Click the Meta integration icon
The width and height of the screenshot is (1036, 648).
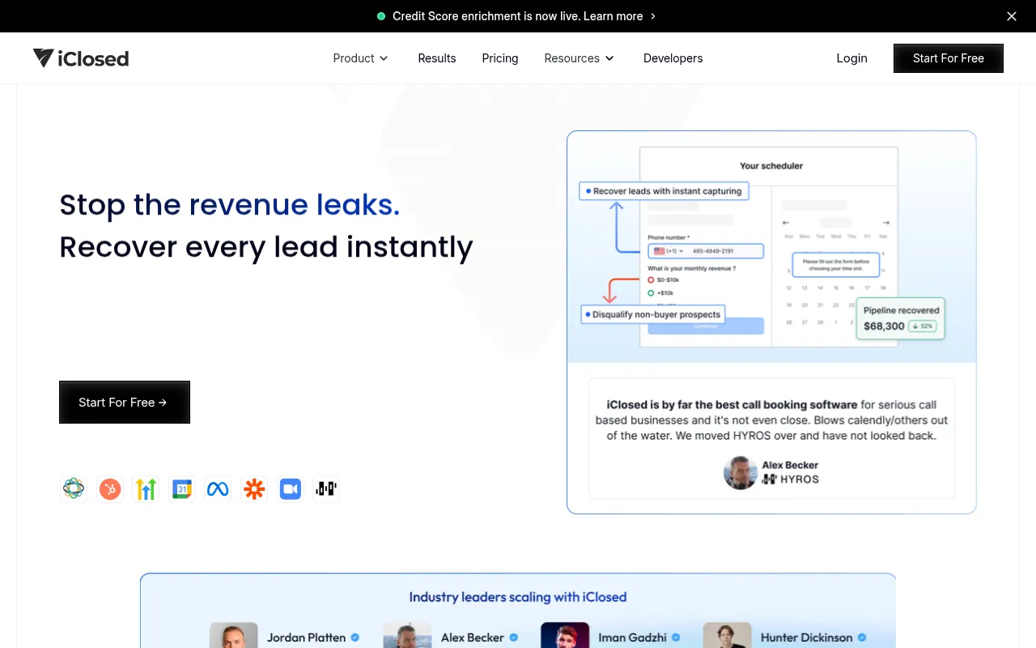(218, 488)
